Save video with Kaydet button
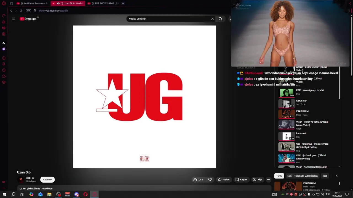This screenshot has height=198, width=353. (x=241, y=180)
